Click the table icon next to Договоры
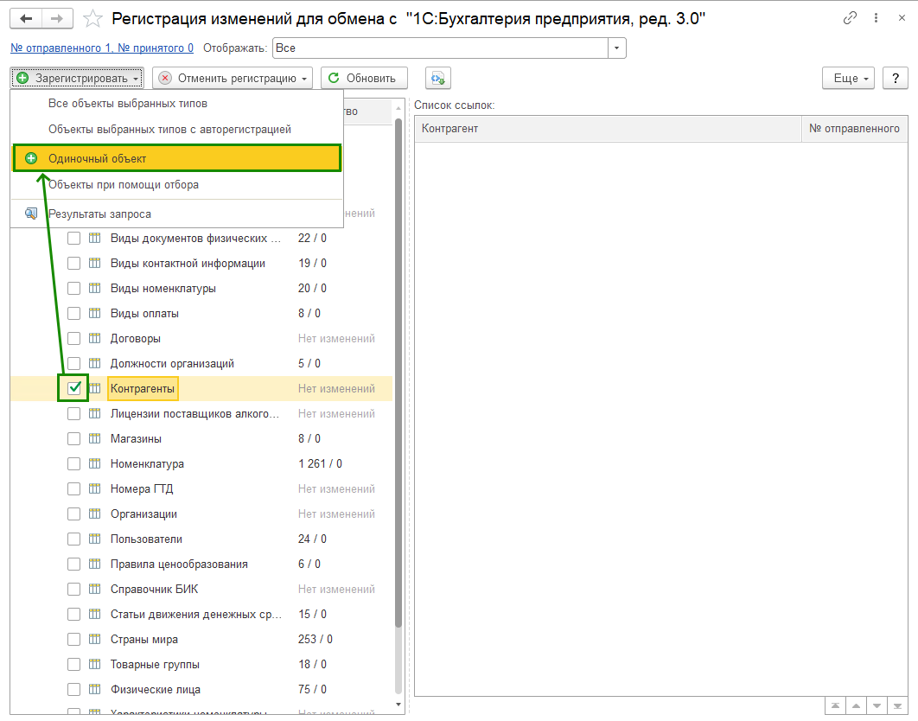 click(95, 338)
